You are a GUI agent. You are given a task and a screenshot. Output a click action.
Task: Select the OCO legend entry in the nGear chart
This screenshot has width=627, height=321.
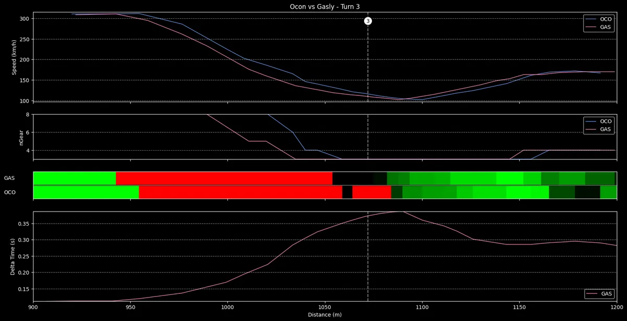coord(599,121)
